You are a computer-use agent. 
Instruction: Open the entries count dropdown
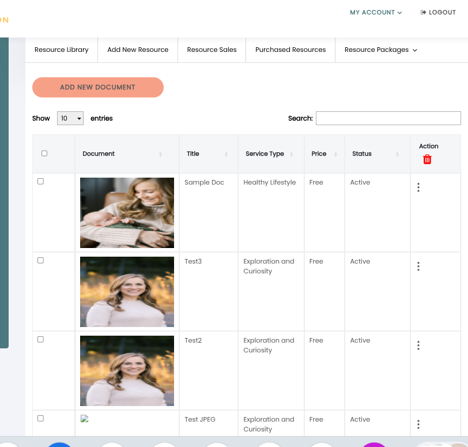click(70, 118)
